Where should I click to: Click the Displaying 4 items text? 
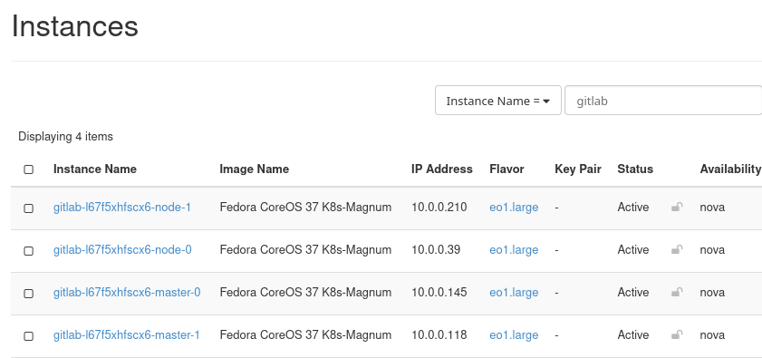[65, 137]
